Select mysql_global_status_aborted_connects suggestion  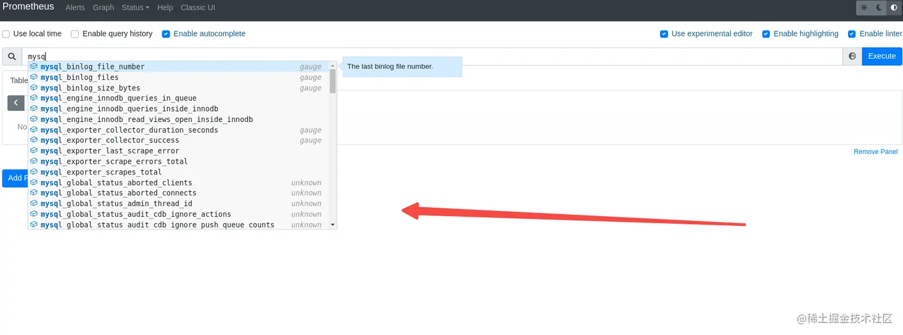(179, 193)
